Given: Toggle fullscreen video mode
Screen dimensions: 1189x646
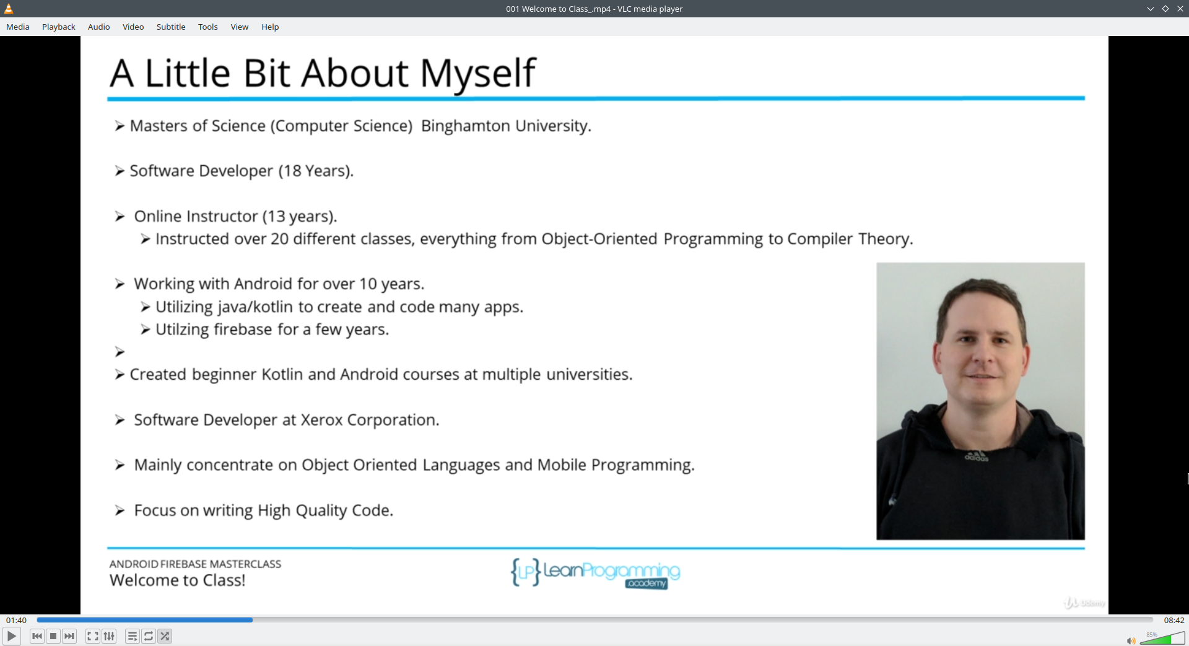Looking at the screenshot, I should click(93, 636).
